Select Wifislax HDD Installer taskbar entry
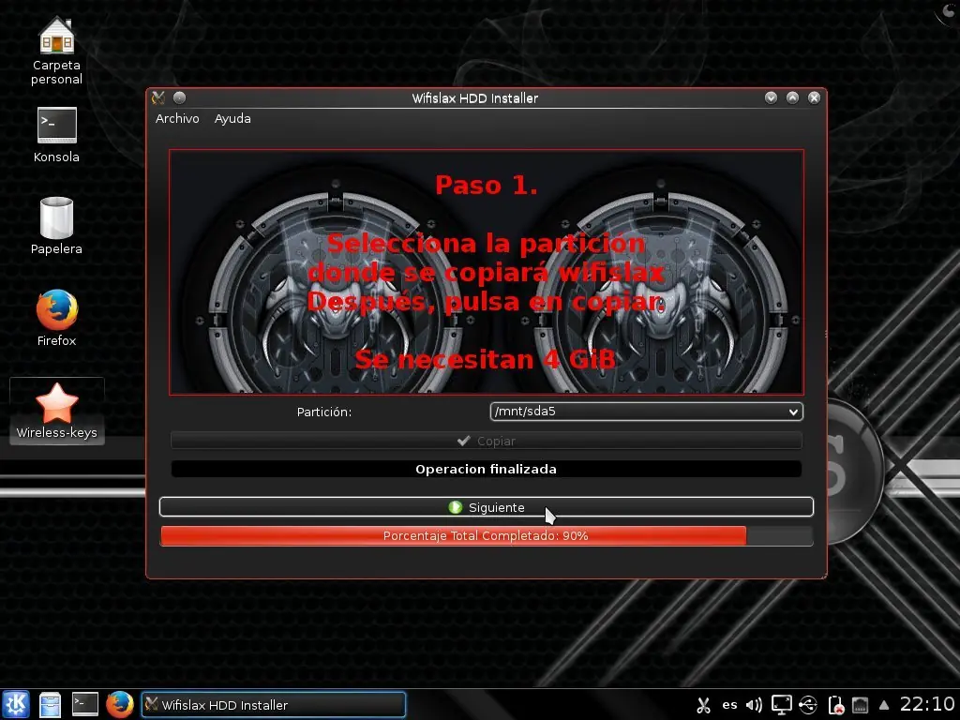This screenshot has width=960, height=720. [273, 705]
